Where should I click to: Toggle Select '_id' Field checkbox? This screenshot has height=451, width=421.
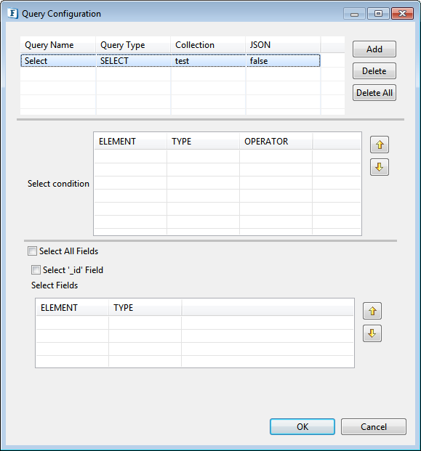36,269
